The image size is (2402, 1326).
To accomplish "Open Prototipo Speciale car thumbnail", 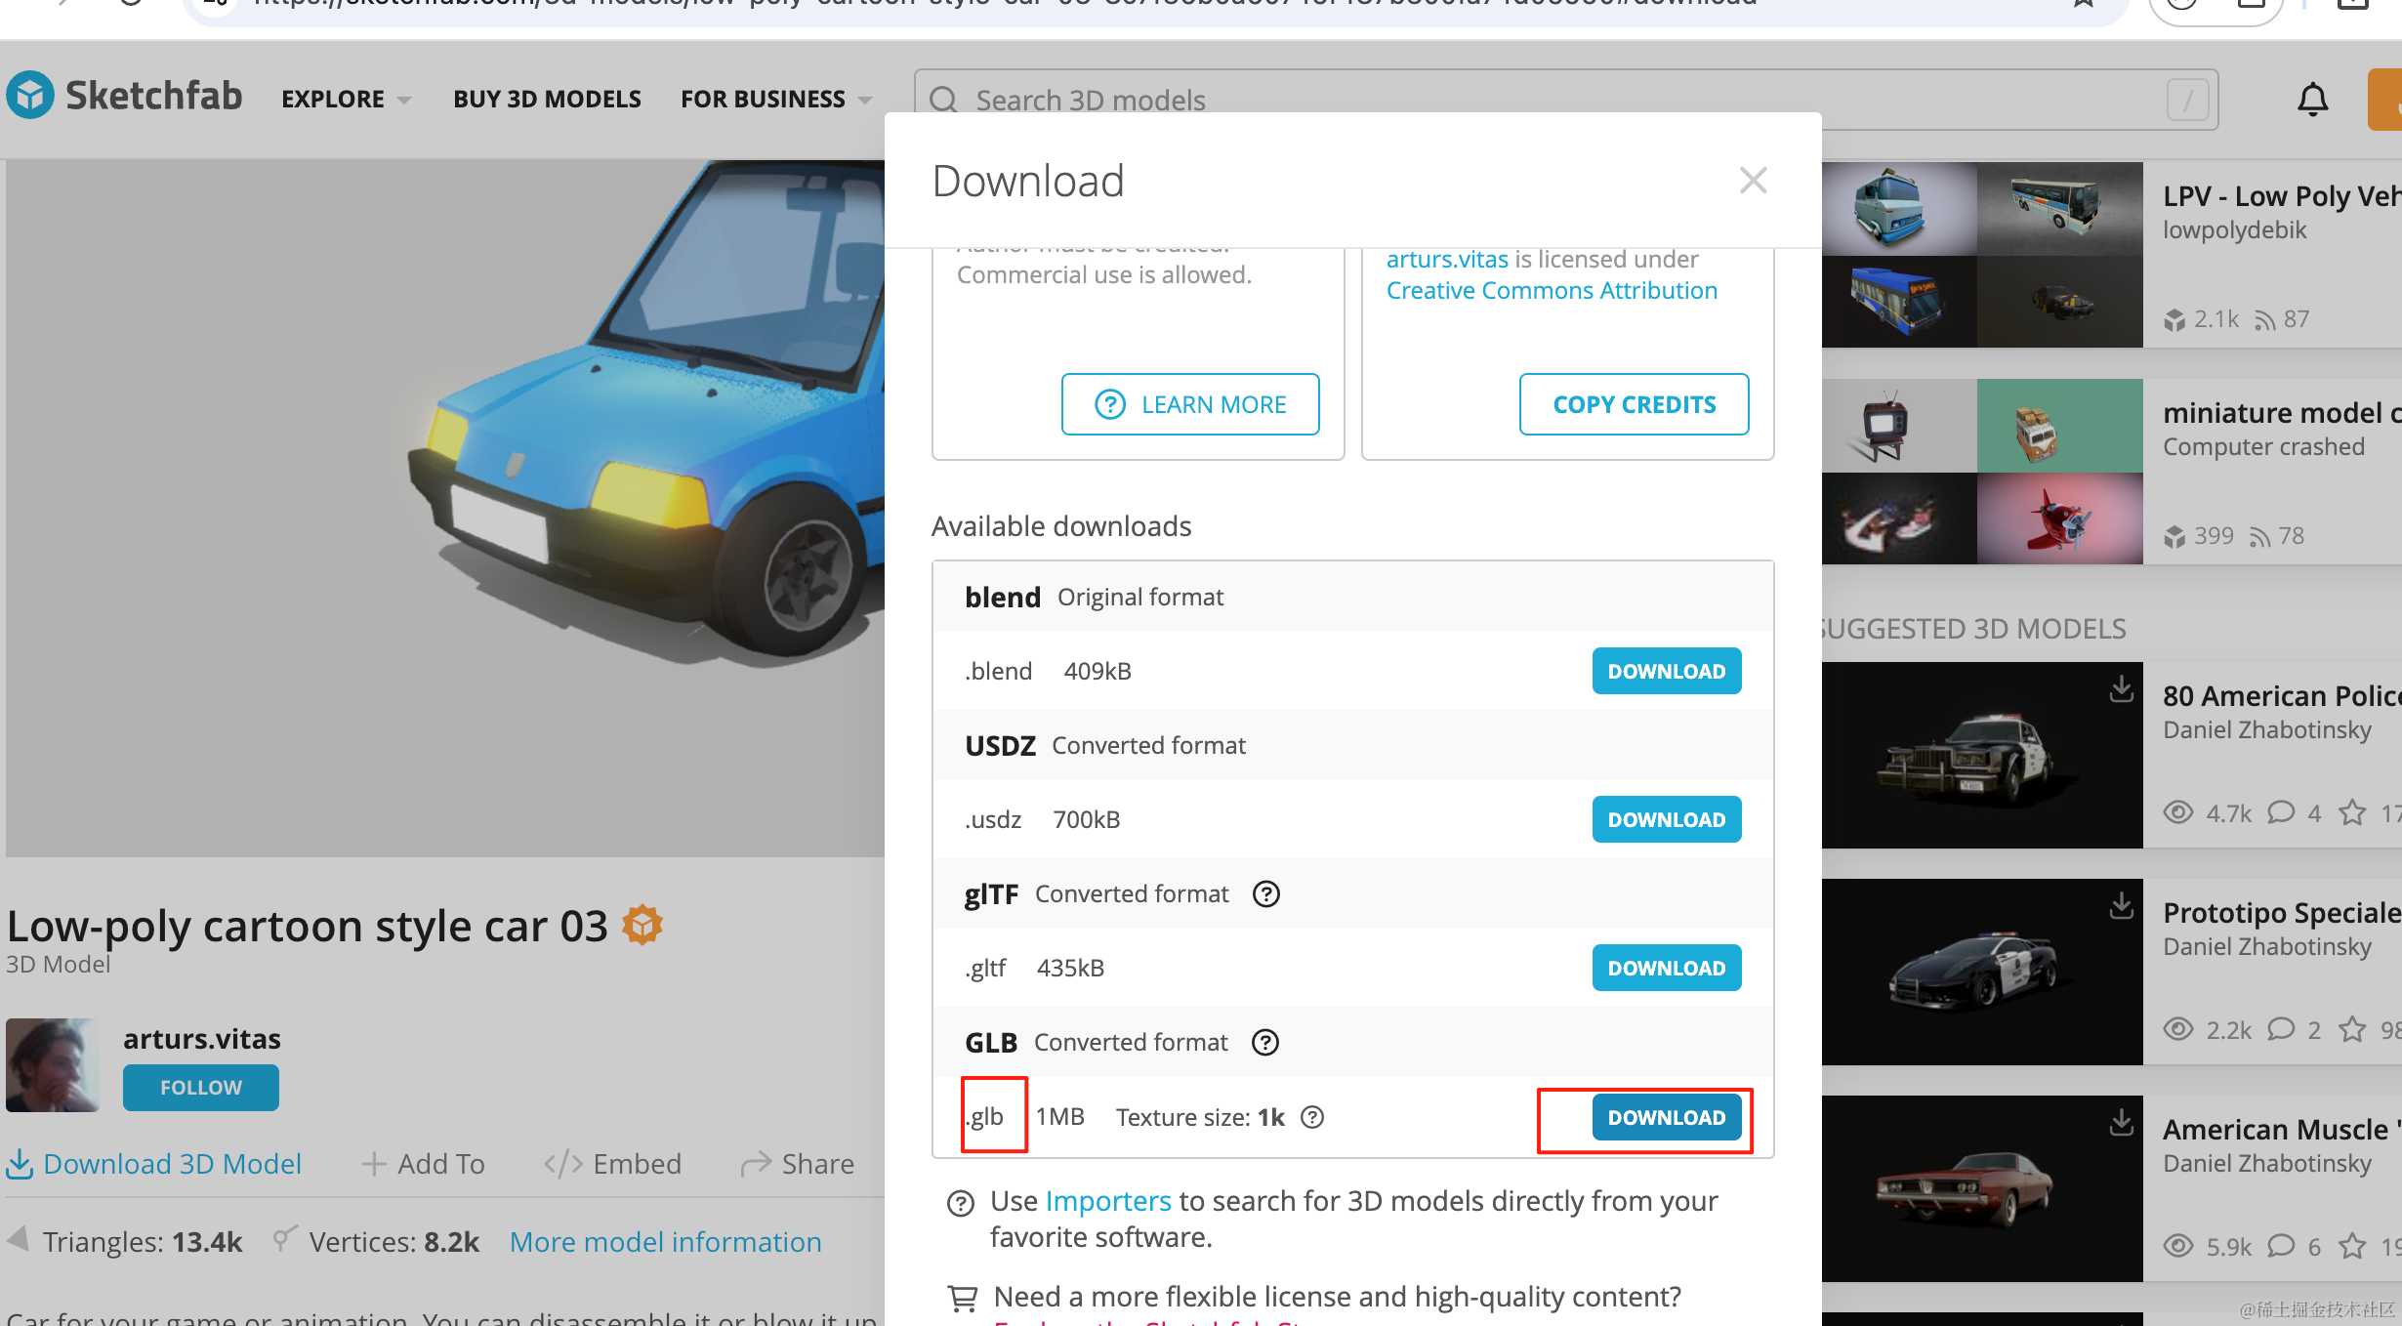I will [x=1982, y=972].
